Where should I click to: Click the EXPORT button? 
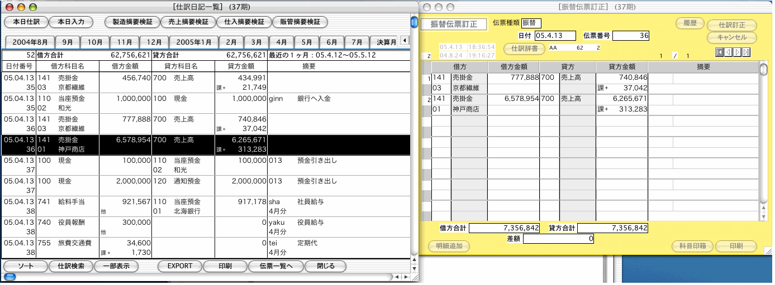click(180, 266)
